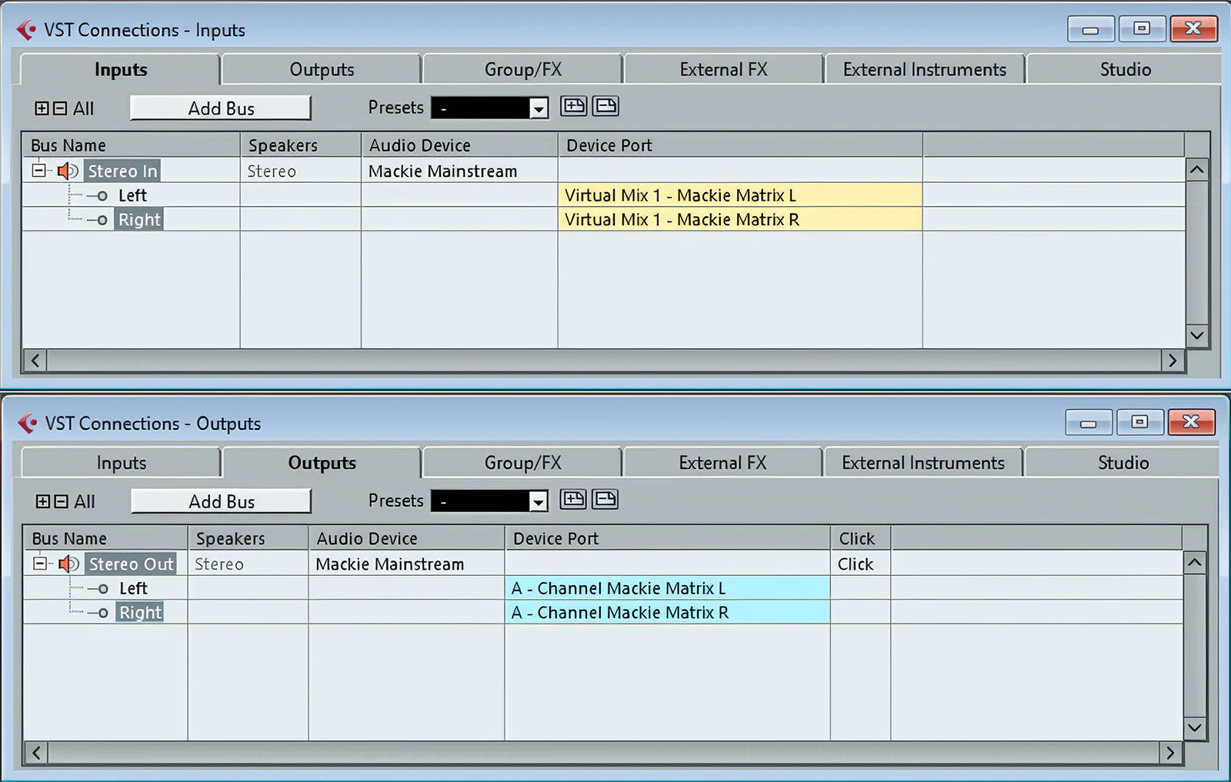Click the delete preset icon in the Outputs window
This screenshot has height=782, width=1231.
605,500
